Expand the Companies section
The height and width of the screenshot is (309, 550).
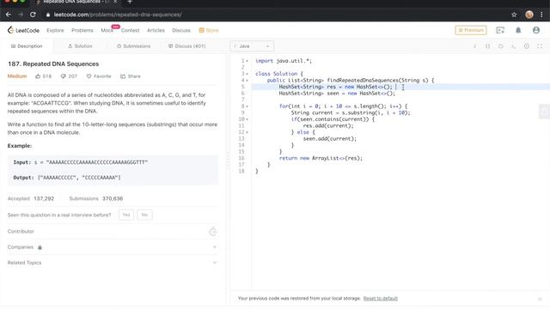click(x=214, y=247)
